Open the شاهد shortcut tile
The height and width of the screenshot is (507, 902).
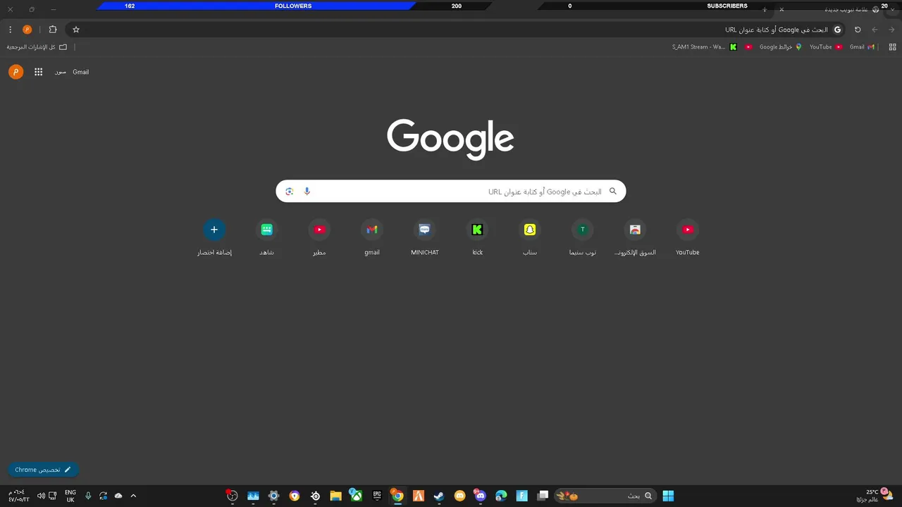pos(267,237)
